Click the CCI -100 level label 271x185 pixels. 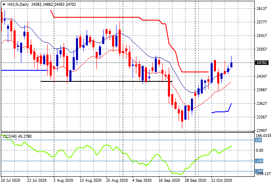[x=259, y=161]
